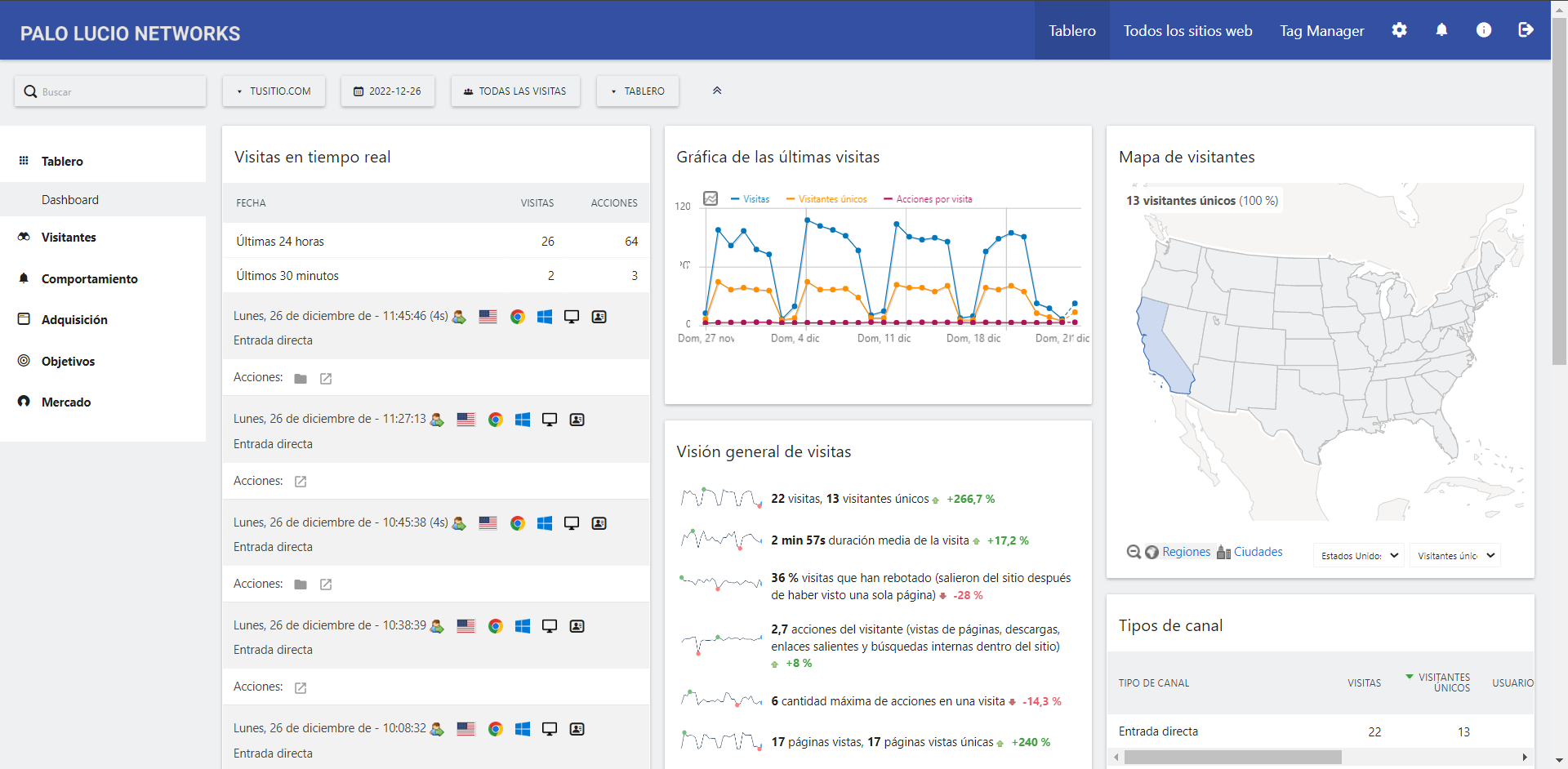1568x769 pixels.
Task: Open the TUSITIO.COM site selector
Action: point(274,91)
